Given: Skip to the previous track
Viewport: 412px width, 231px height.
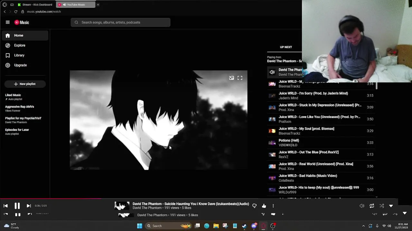Looking at the screenshot, I should coord(5,206).
